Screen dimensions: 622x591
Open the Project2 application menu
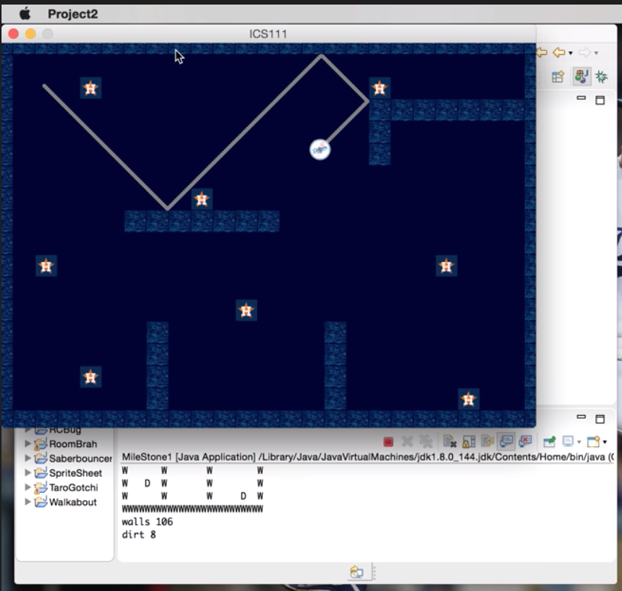pyautogui.click(x=72, y=14)
